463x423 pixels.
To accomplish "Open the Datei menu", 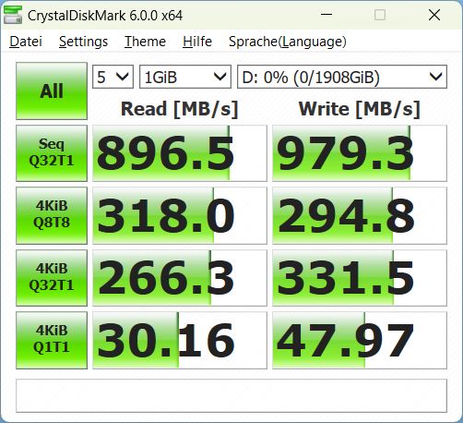I will point(26,42).
